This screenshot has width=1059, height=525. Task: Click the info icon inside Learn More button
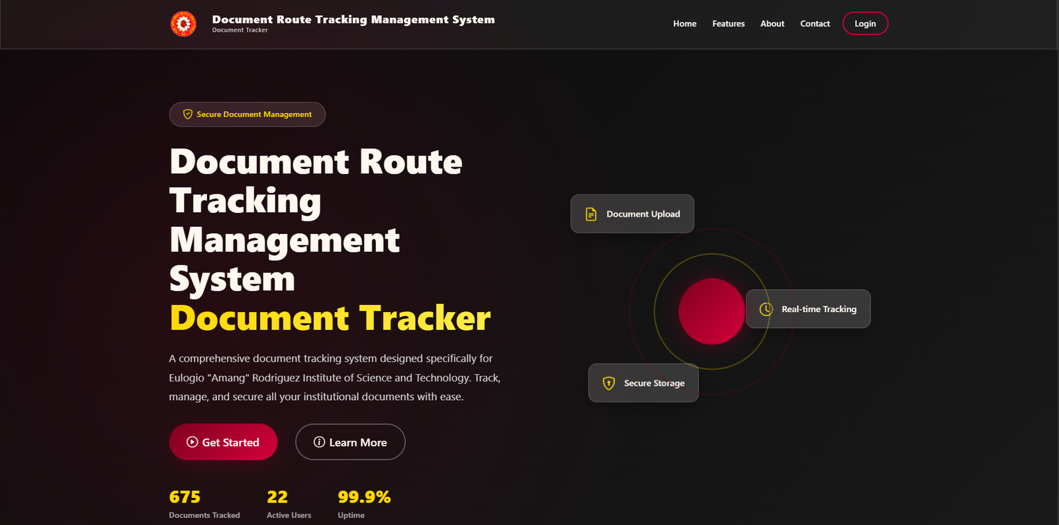pyautogui.click(x=319, y=442)
